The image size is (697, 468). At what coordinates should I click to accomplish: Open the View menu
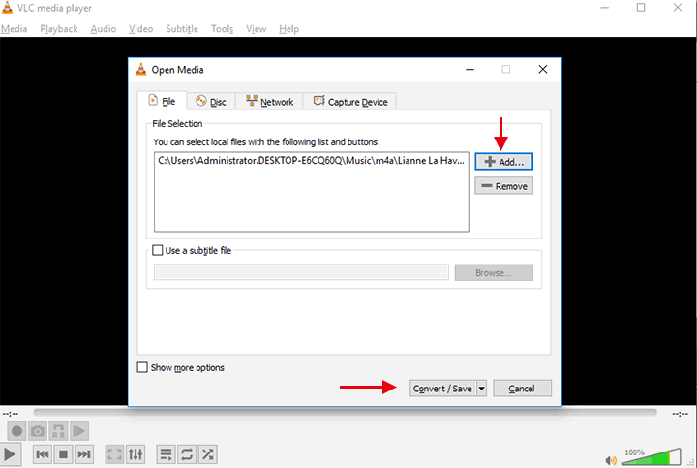point(256,29)
